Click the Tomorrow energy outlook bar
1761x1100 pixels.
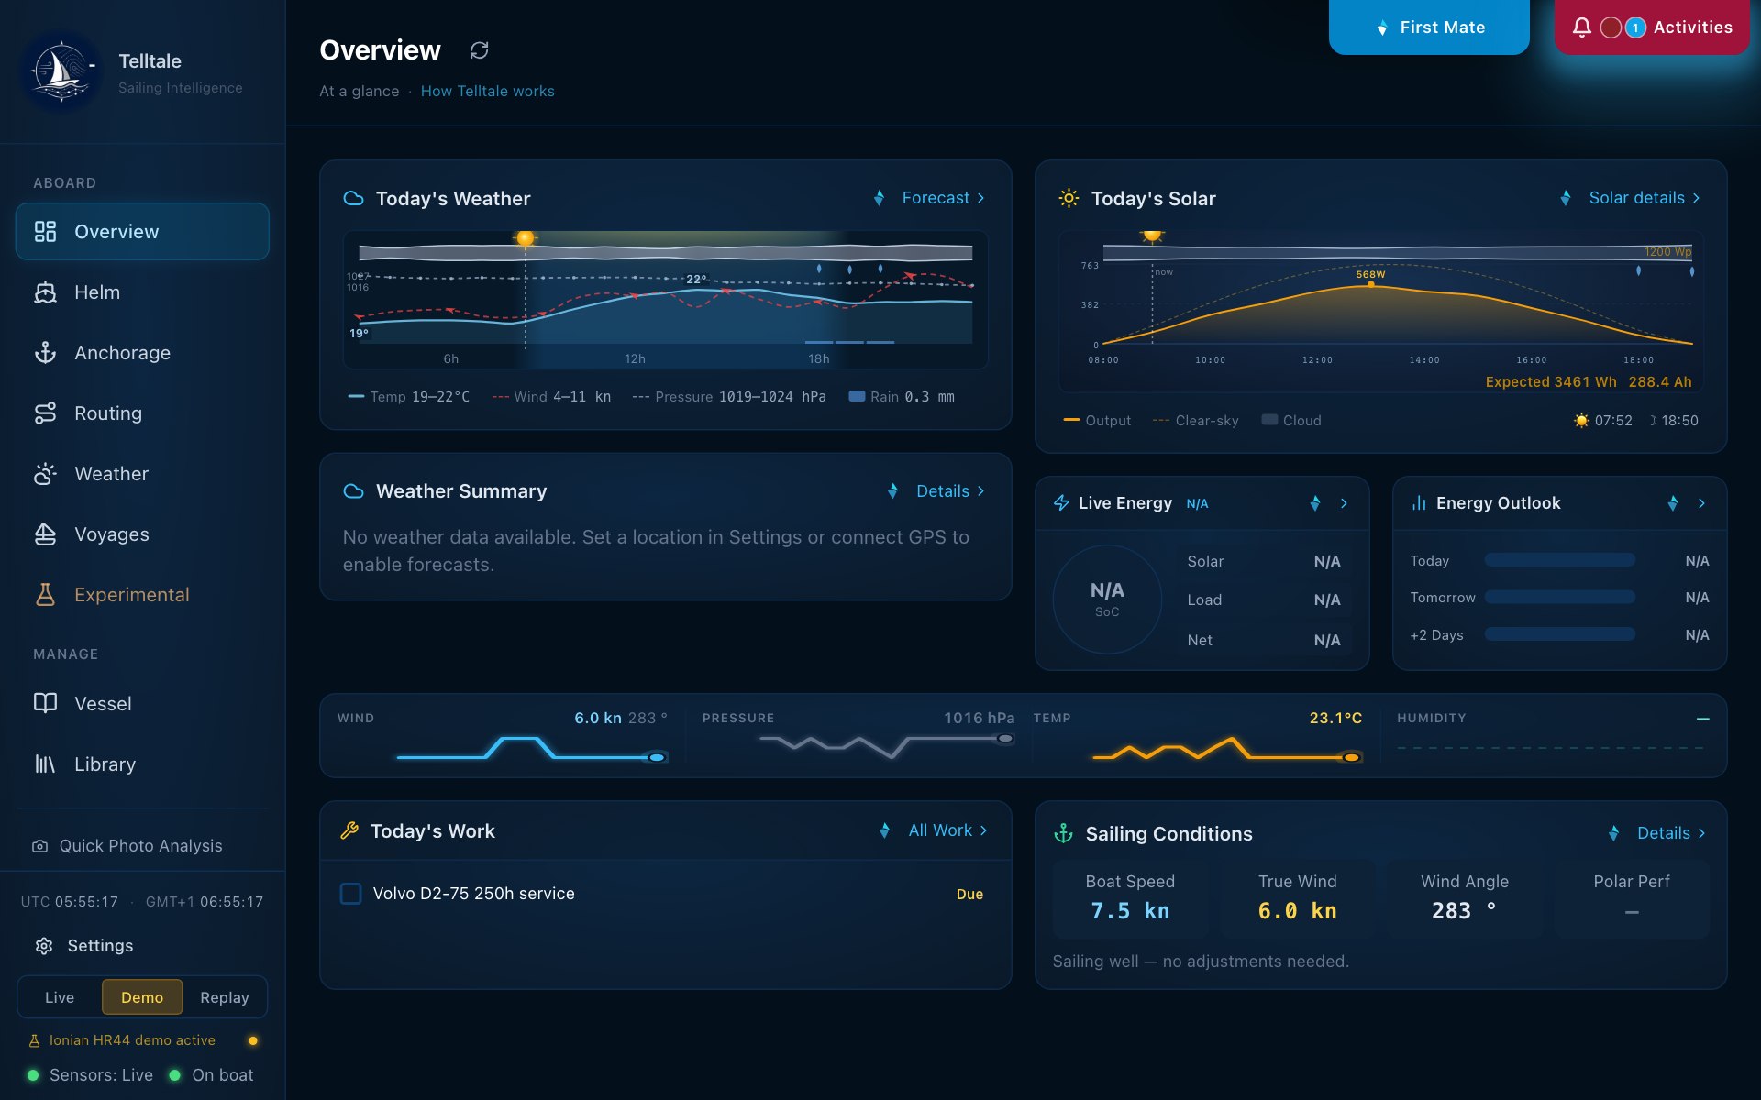[1559, 597]
